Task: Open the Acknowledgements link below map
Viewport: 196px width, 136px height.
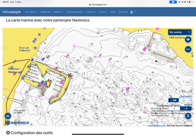Action: coord(157,126)
